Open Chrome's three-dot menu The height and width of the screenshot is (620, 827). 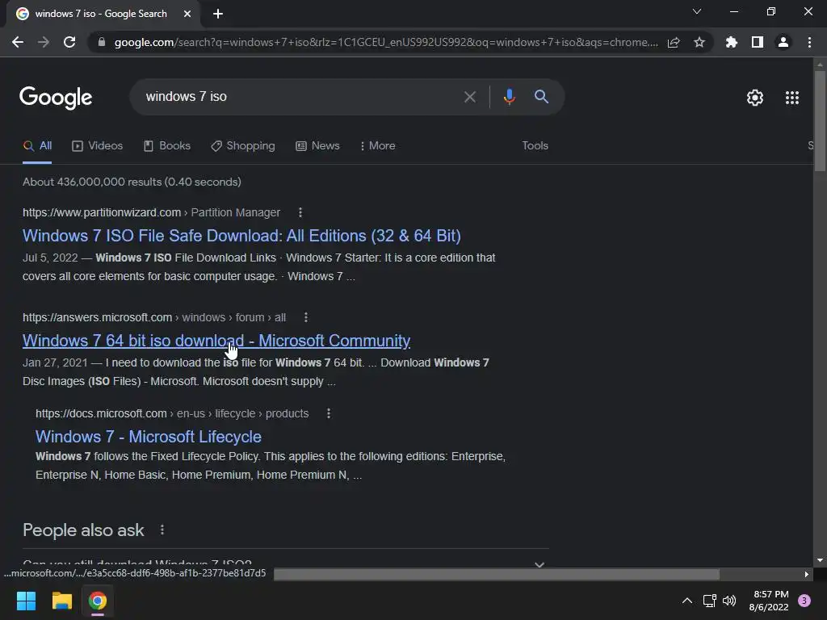tap(809, 42)
